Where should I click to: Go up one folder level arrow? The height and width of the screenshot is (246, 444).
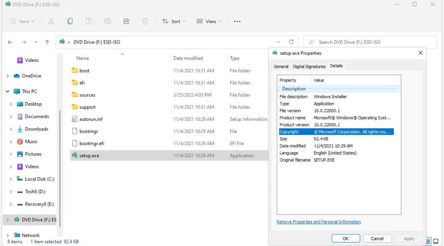(x=47, y=42)
